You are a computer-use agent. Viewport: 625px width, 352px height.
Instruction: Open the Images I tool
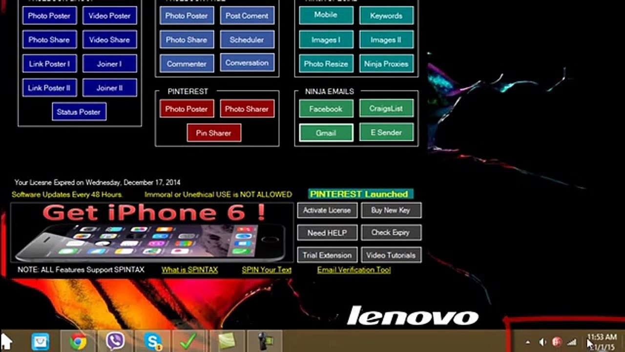(x=326, y=40)
